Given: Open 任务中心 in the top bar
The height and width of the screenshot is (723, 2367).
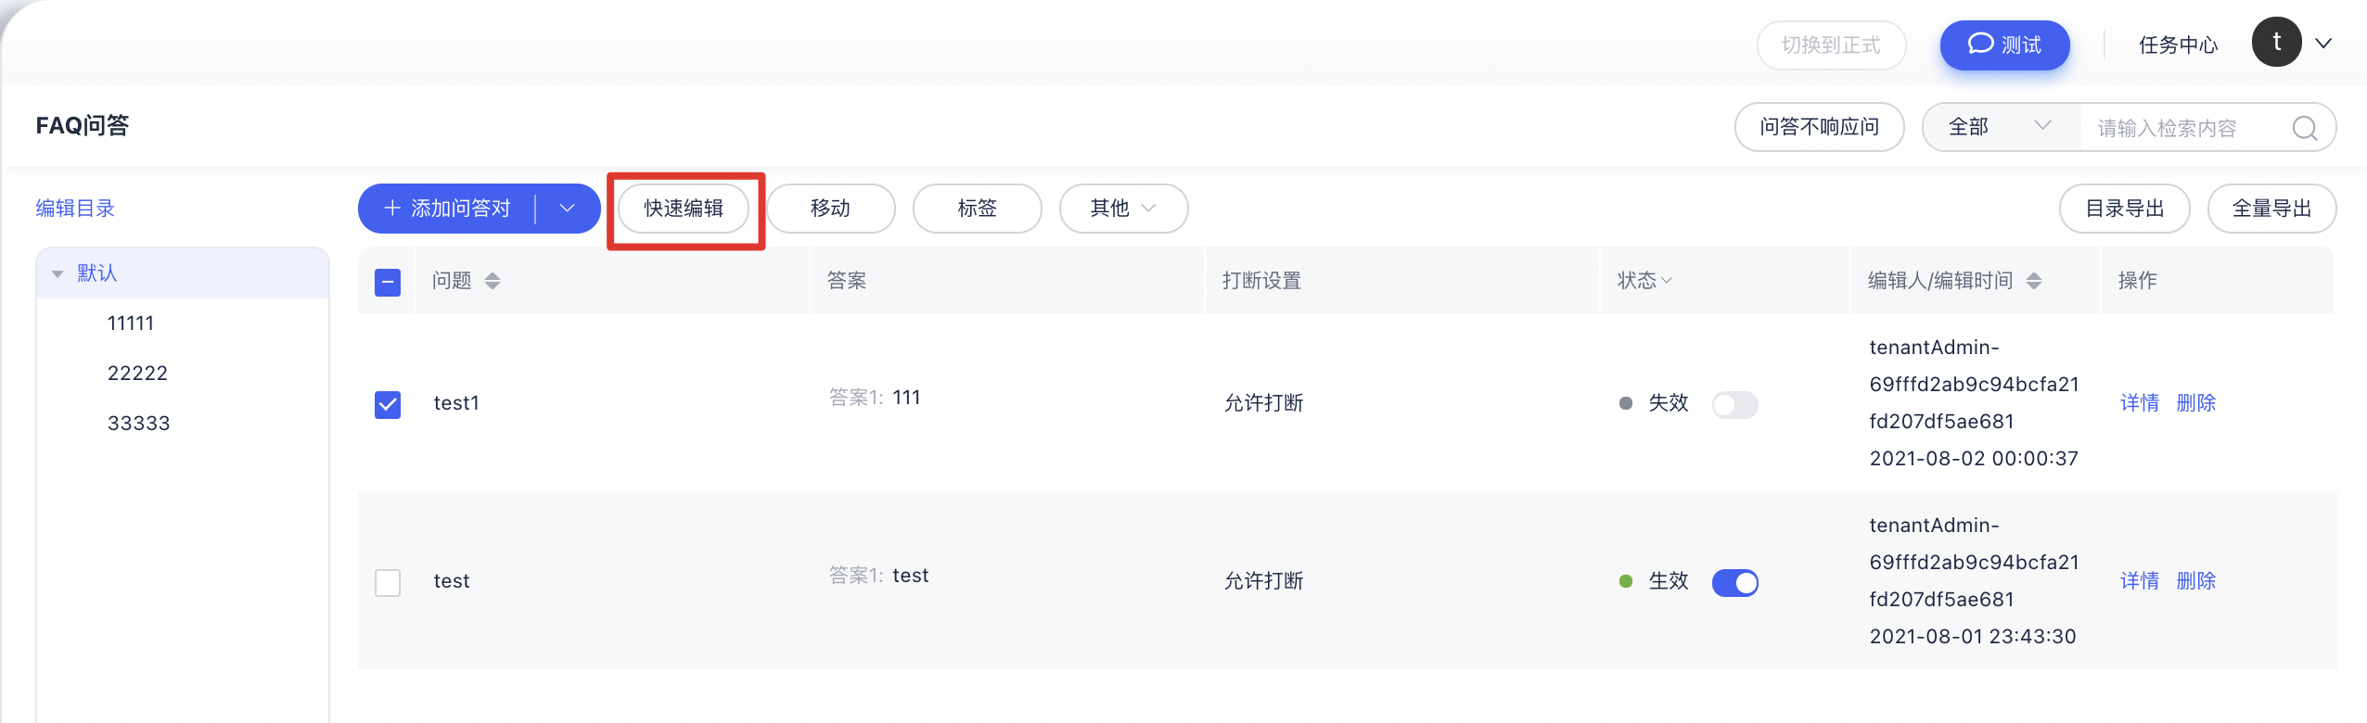Looking at the screenshot, I should coord(2178,44).
